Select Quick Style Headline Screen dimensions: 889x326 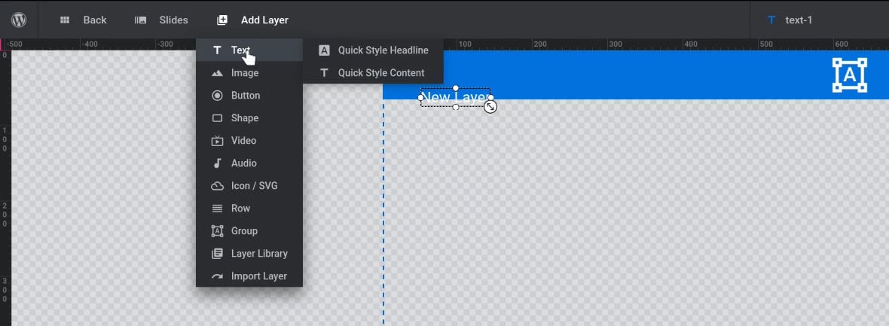coord(382,50)
